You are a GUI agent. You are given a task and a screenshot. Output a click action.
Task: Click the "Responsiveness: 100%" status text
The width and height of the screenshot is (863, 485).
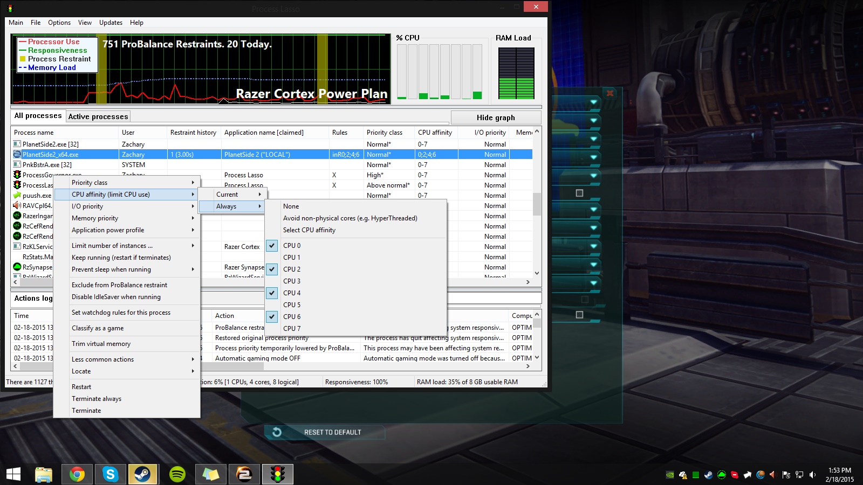click(x=357, y=382)
